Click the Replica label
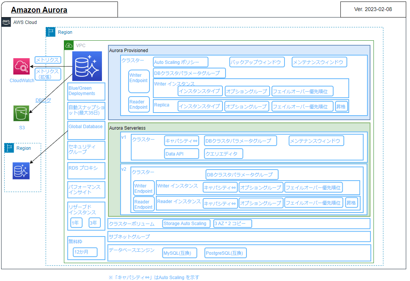410x281 pixels. [162, 105]
